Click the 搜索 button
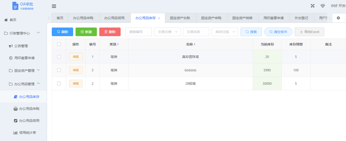Viewport: 346px width, 141px height. pyautogui.click(x=251, y=32)
